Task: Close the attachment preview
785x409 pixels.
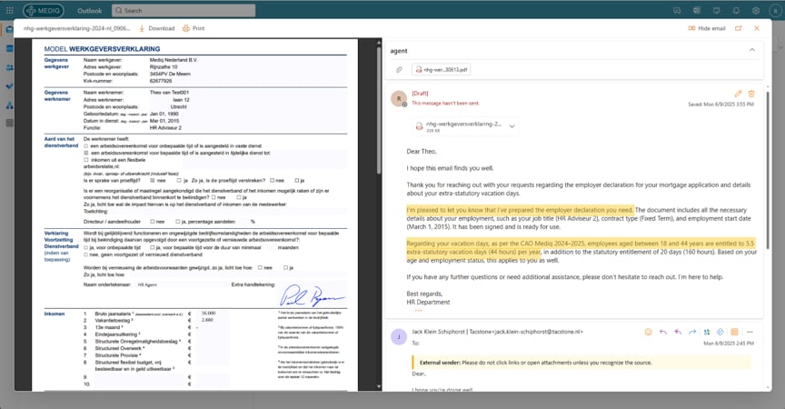Action: coord(757,28)
